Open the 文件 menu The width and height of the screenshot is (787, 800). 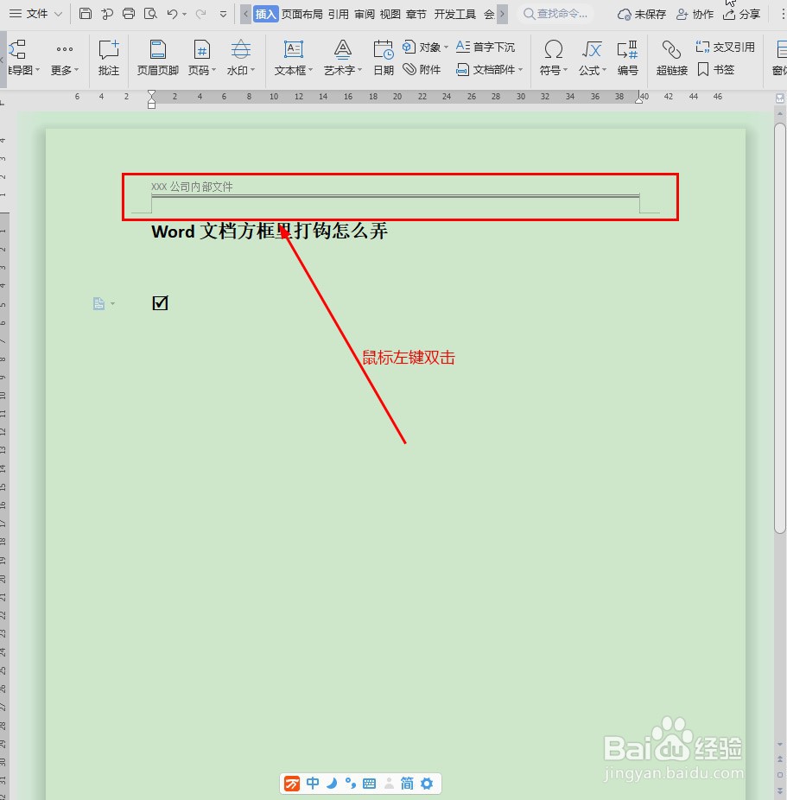tap(35, 14)
